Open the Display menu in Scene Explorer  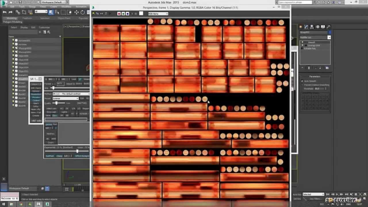pyautogui.click(x=24, y=28)
